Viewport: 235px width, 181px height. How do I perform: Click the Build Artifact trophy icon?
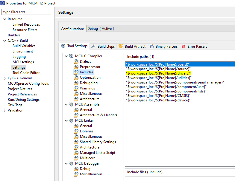point(121,46)
